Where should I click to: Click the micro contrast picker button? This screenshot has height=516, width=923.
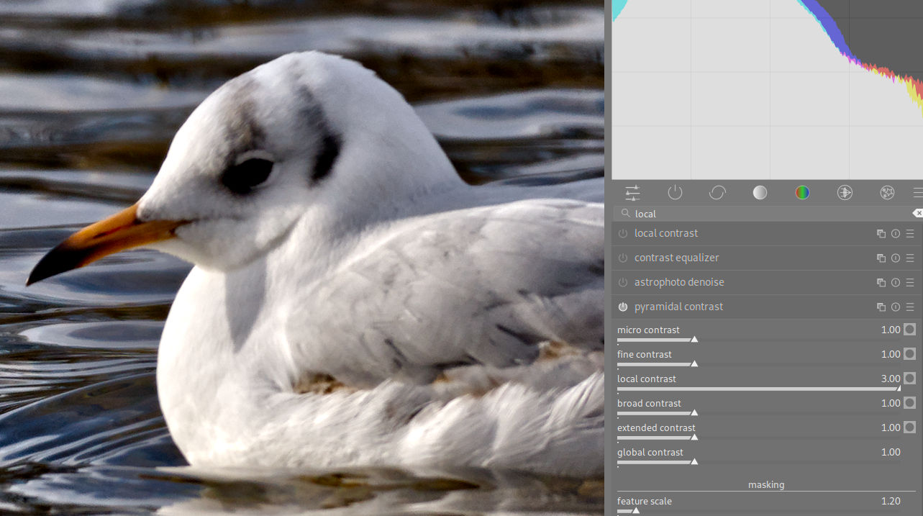point(909,330)
